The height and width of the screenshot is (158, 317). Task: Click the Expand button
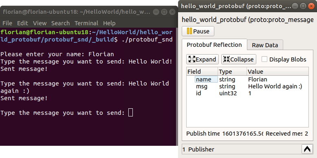pos(203,59)
